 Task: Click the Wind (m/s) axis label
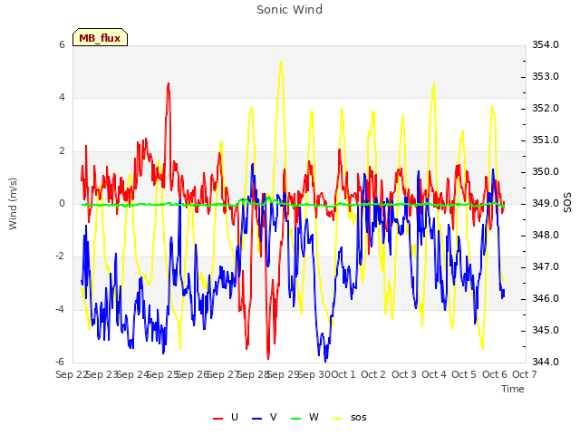pyautogui.click(x=13, y=204)
